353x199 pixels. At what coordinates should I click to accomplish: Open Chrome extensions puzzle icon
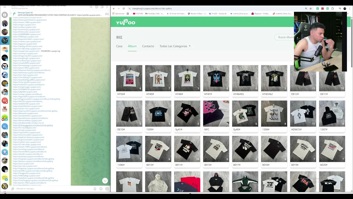(x=332, y=9)
